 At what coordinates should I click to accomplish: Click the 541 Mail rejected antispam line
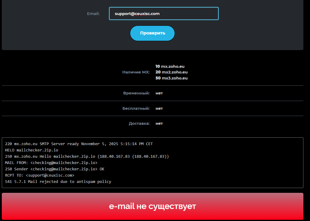point(58,182)
